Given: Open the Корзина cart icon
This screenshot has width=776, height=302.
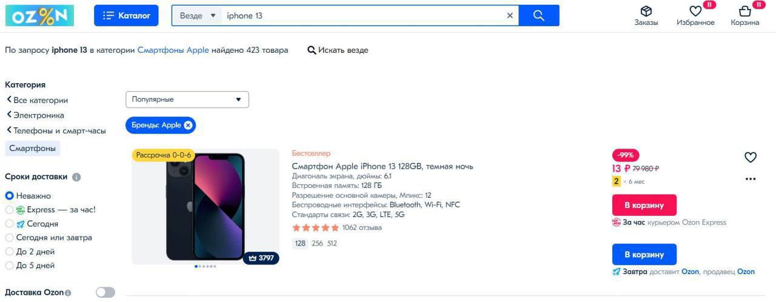Looking at the screenshot, I should [x=745, y=12].
